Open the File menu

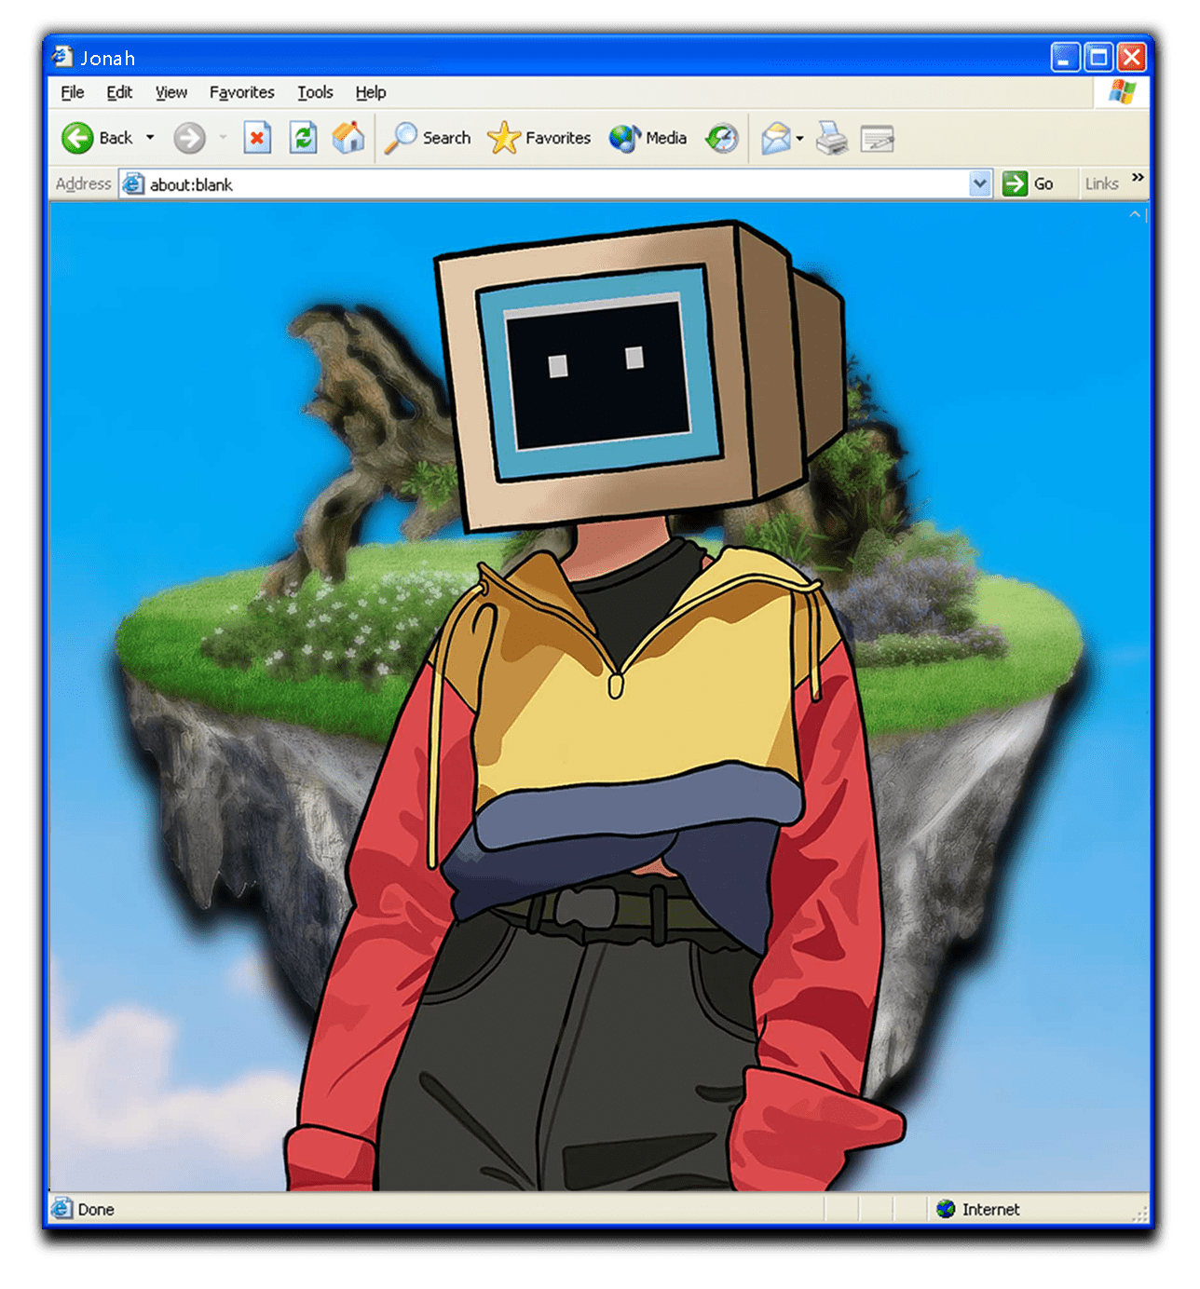[72, 92]
